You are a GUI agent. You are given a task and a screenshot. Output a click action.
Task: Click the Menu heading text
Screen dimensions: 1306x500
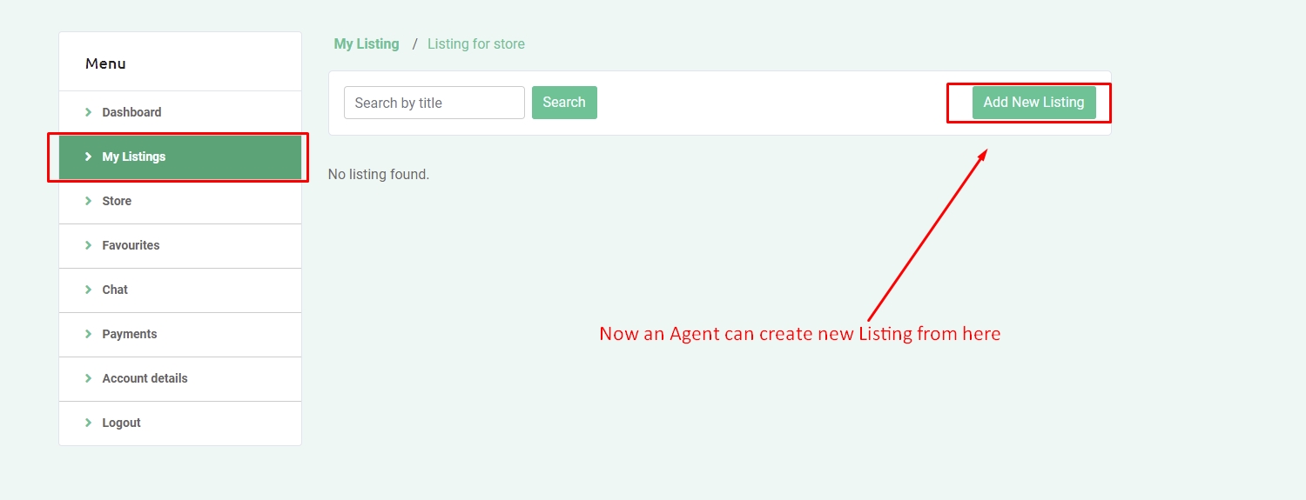coord(105,63)
